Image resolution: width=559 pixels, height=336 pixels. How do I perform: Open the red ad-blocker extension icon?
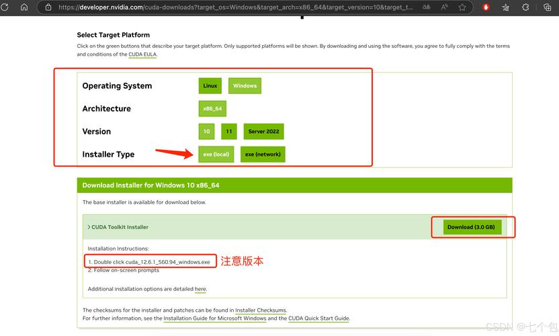(486, 7)
